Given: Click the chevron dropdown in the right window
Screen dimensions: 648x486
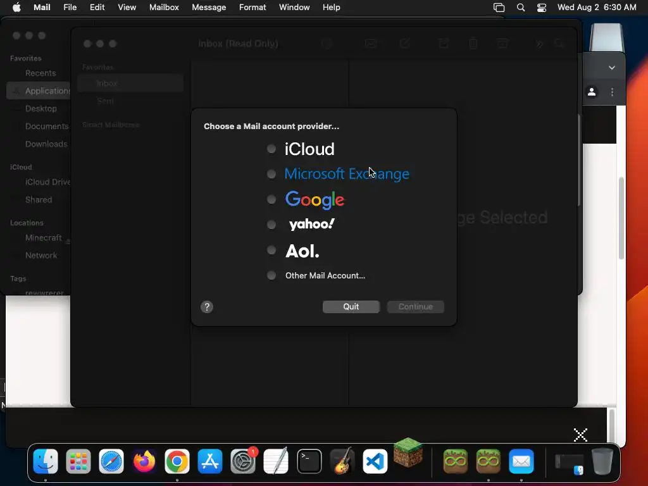Looking at the screenshot, I should pyautogui.click(x=612, y=67).
